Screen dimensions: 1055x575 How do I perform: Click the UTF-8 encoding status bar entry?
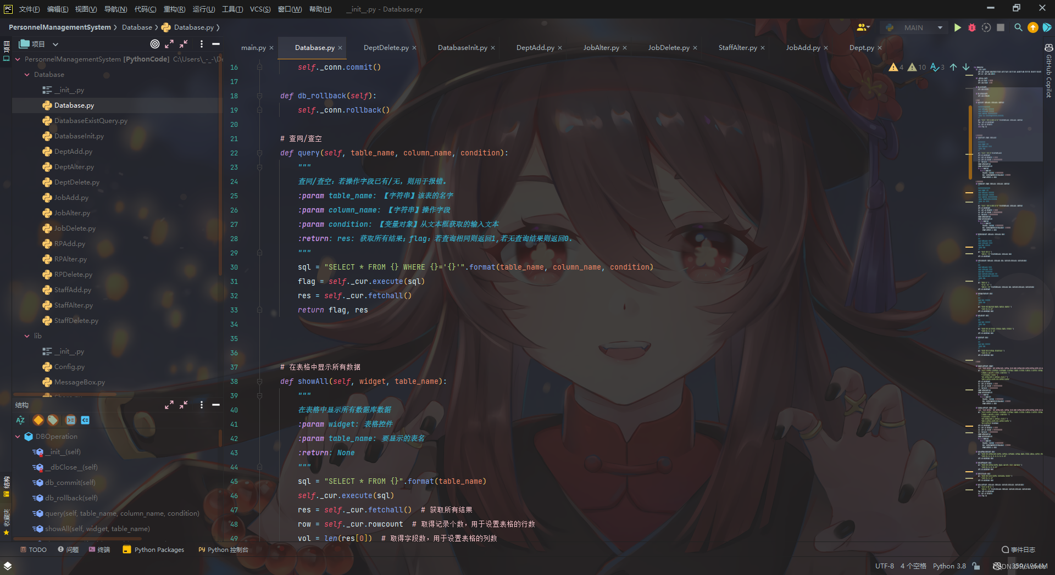click(x=884, y=566)
